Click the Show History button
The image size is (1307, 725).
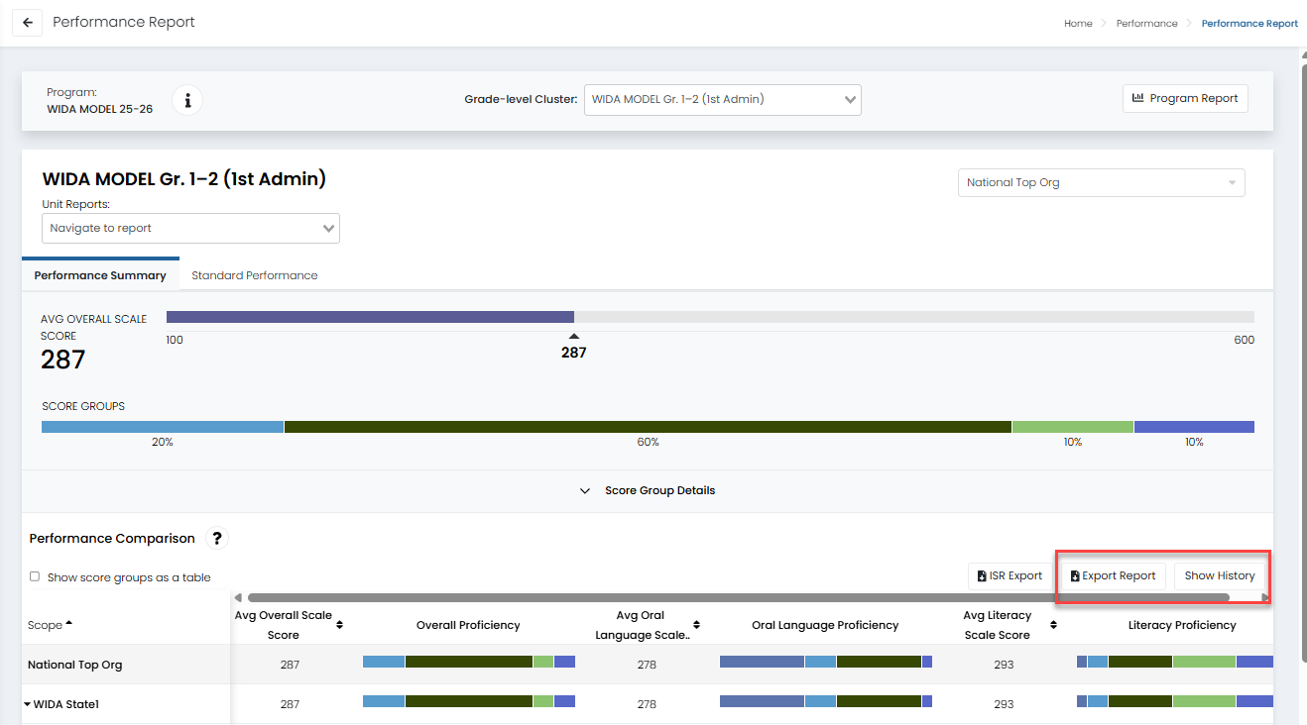(1219, 575)
